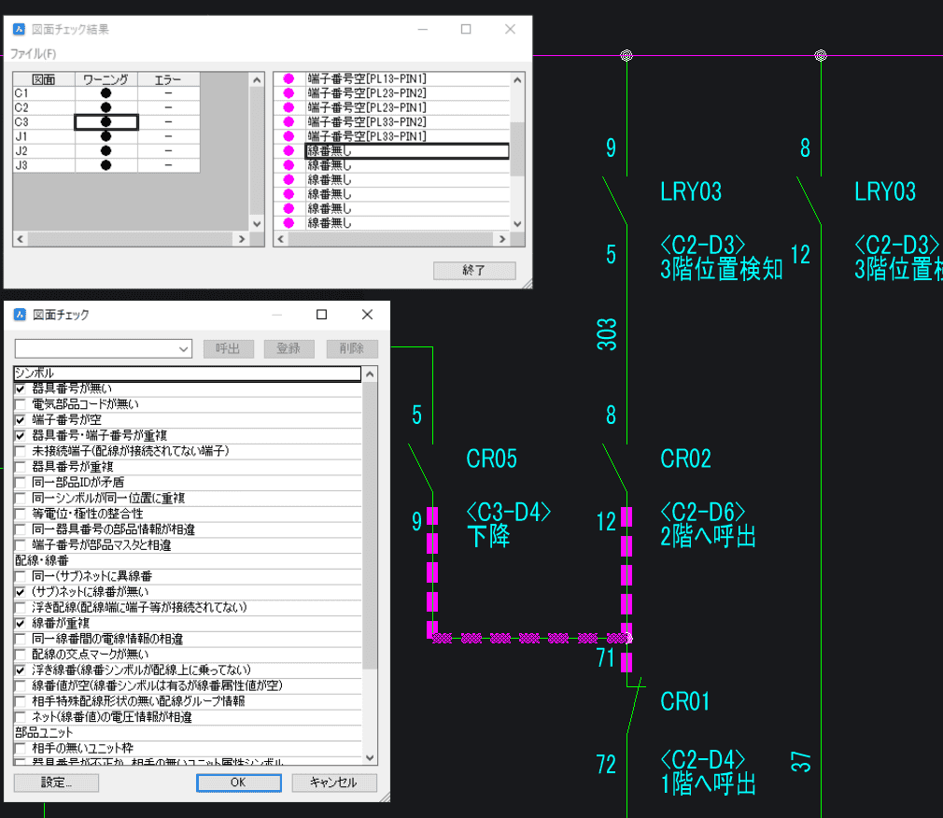
Task: Click the magenta marker beside 端子番号空[PL13-PIN1]
Action: (289, 78)
